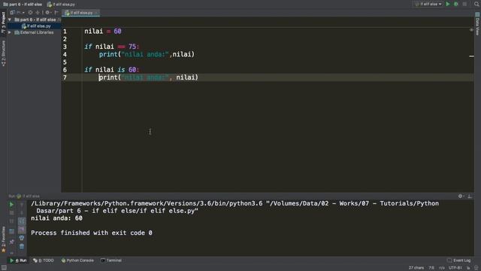
Task: Expand the External Libraries node
Action: 10,32
